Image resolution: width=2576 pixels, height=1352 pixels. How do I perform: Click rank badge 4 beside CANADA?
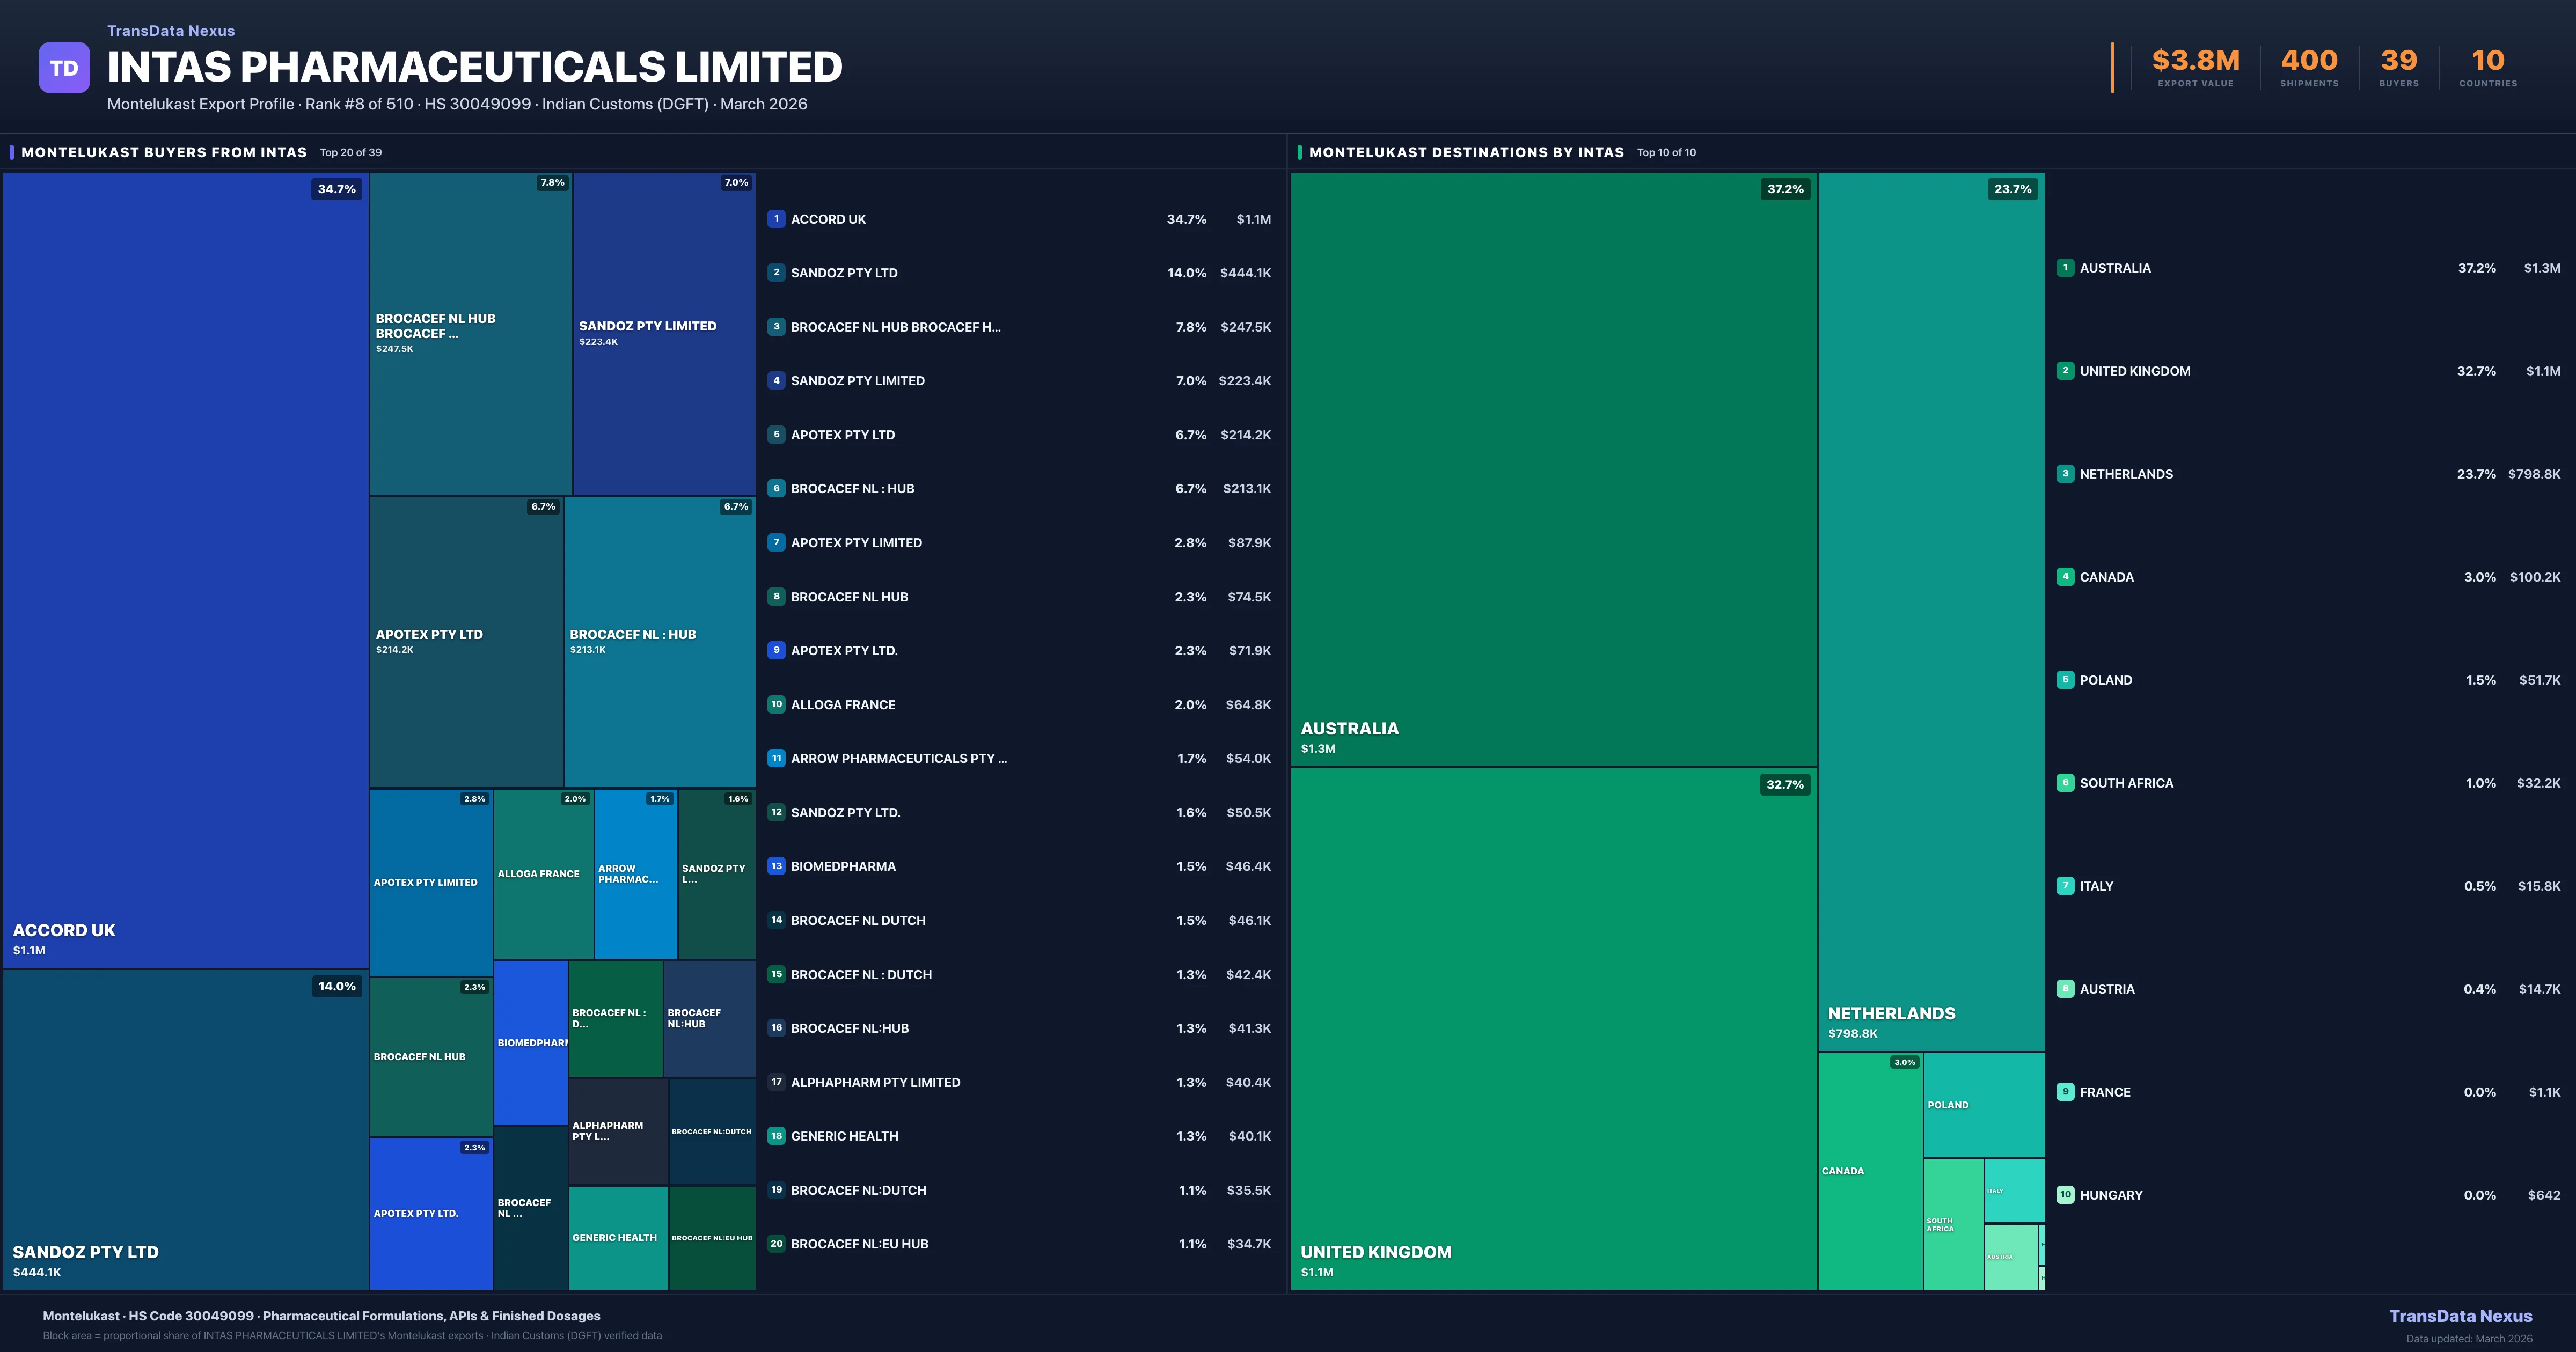point(2065,577)
